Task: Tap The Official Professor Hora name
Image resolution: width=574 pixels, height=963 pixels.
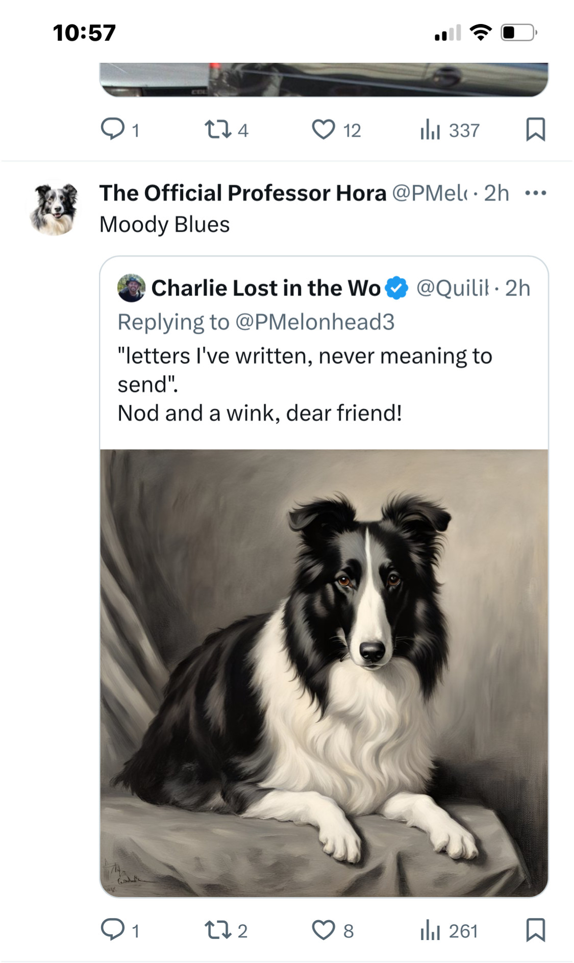Action: [242, 193]
